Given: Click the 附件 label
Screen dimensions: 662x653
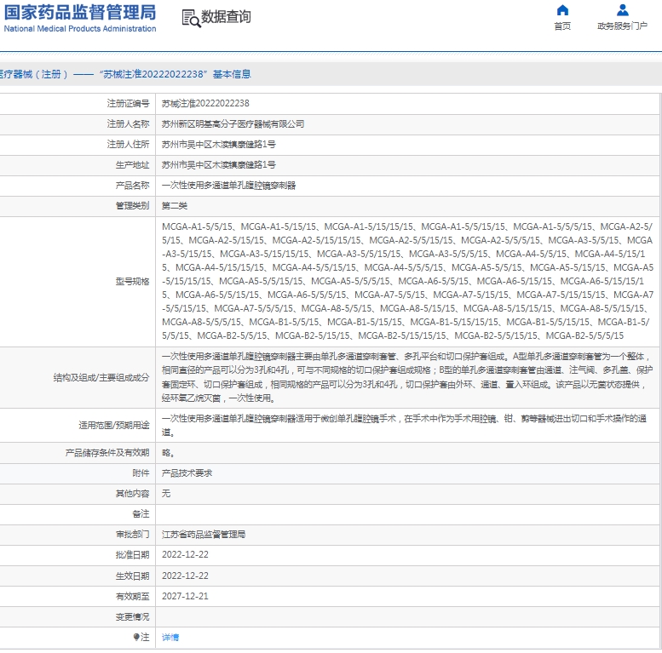Looking at the screenshot, I should point(141,473).
